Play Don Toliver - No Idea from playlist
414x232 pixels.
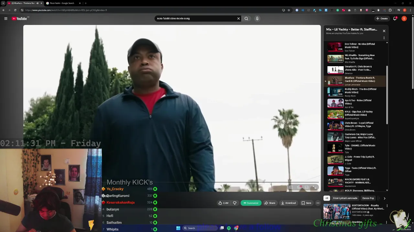pyautogui.click(x=355, y=47)
